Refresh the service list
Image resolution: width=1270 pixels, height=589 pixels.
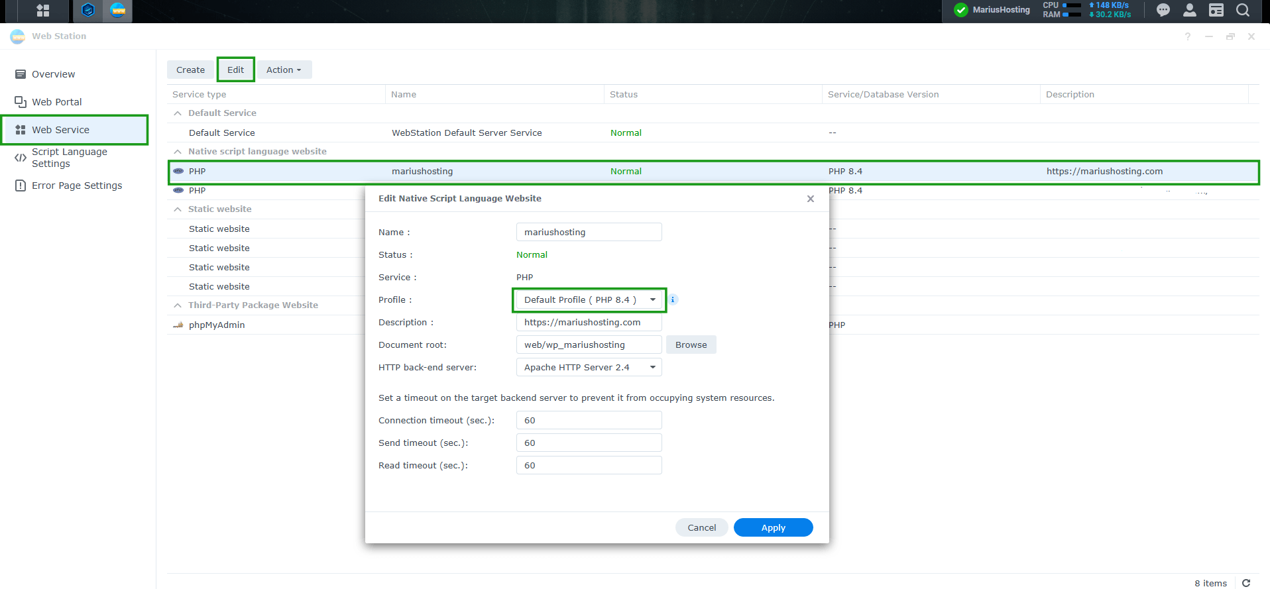[1246, 583]
